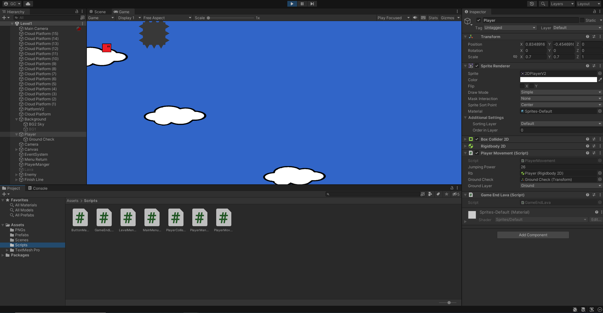This screenshot has width=603, height=313.
Task: Open the PlayerMov... script asset
Action: point(223,220)
